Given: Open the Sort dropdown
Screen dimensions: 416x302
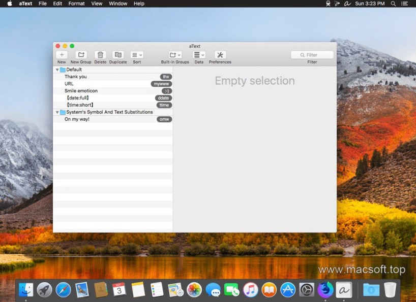Looking at the screenshot, I should (x=137, y=55).
